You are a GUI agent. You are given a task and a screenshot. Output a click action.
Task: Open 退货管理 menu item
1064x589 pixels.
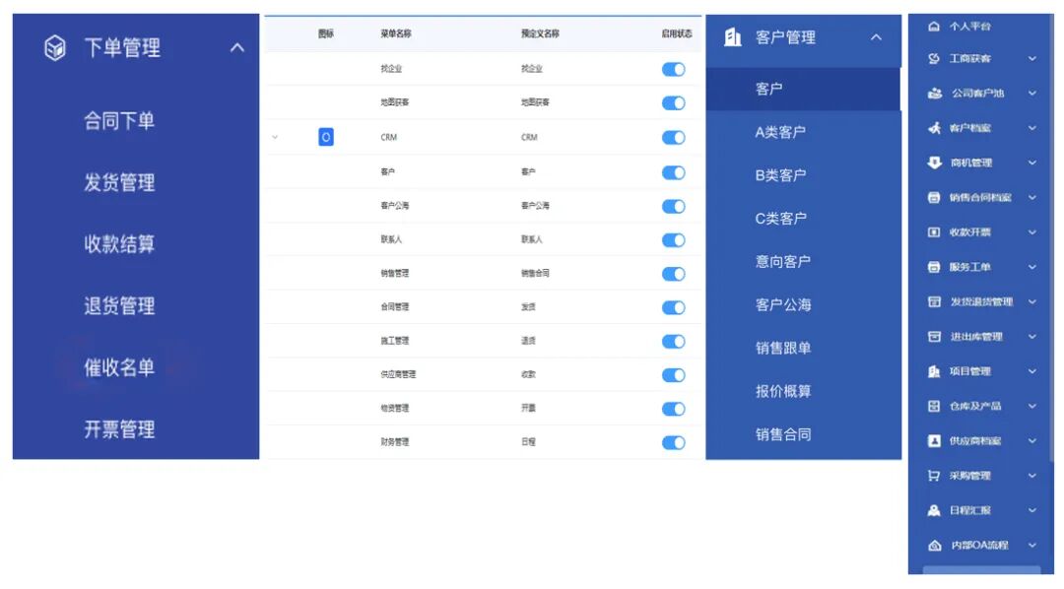coord(119,305)
